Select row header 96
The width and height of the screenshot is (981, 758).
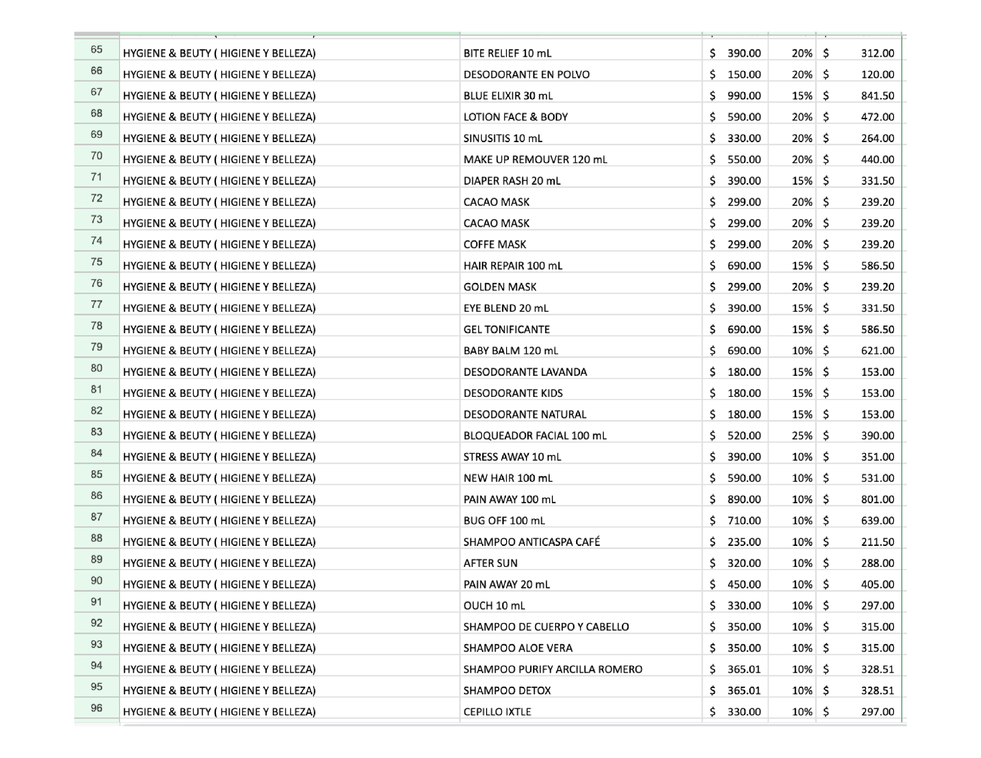tap(97, 708)
